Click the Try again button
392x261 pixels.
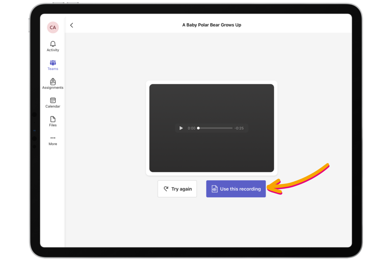coord(177,189)
